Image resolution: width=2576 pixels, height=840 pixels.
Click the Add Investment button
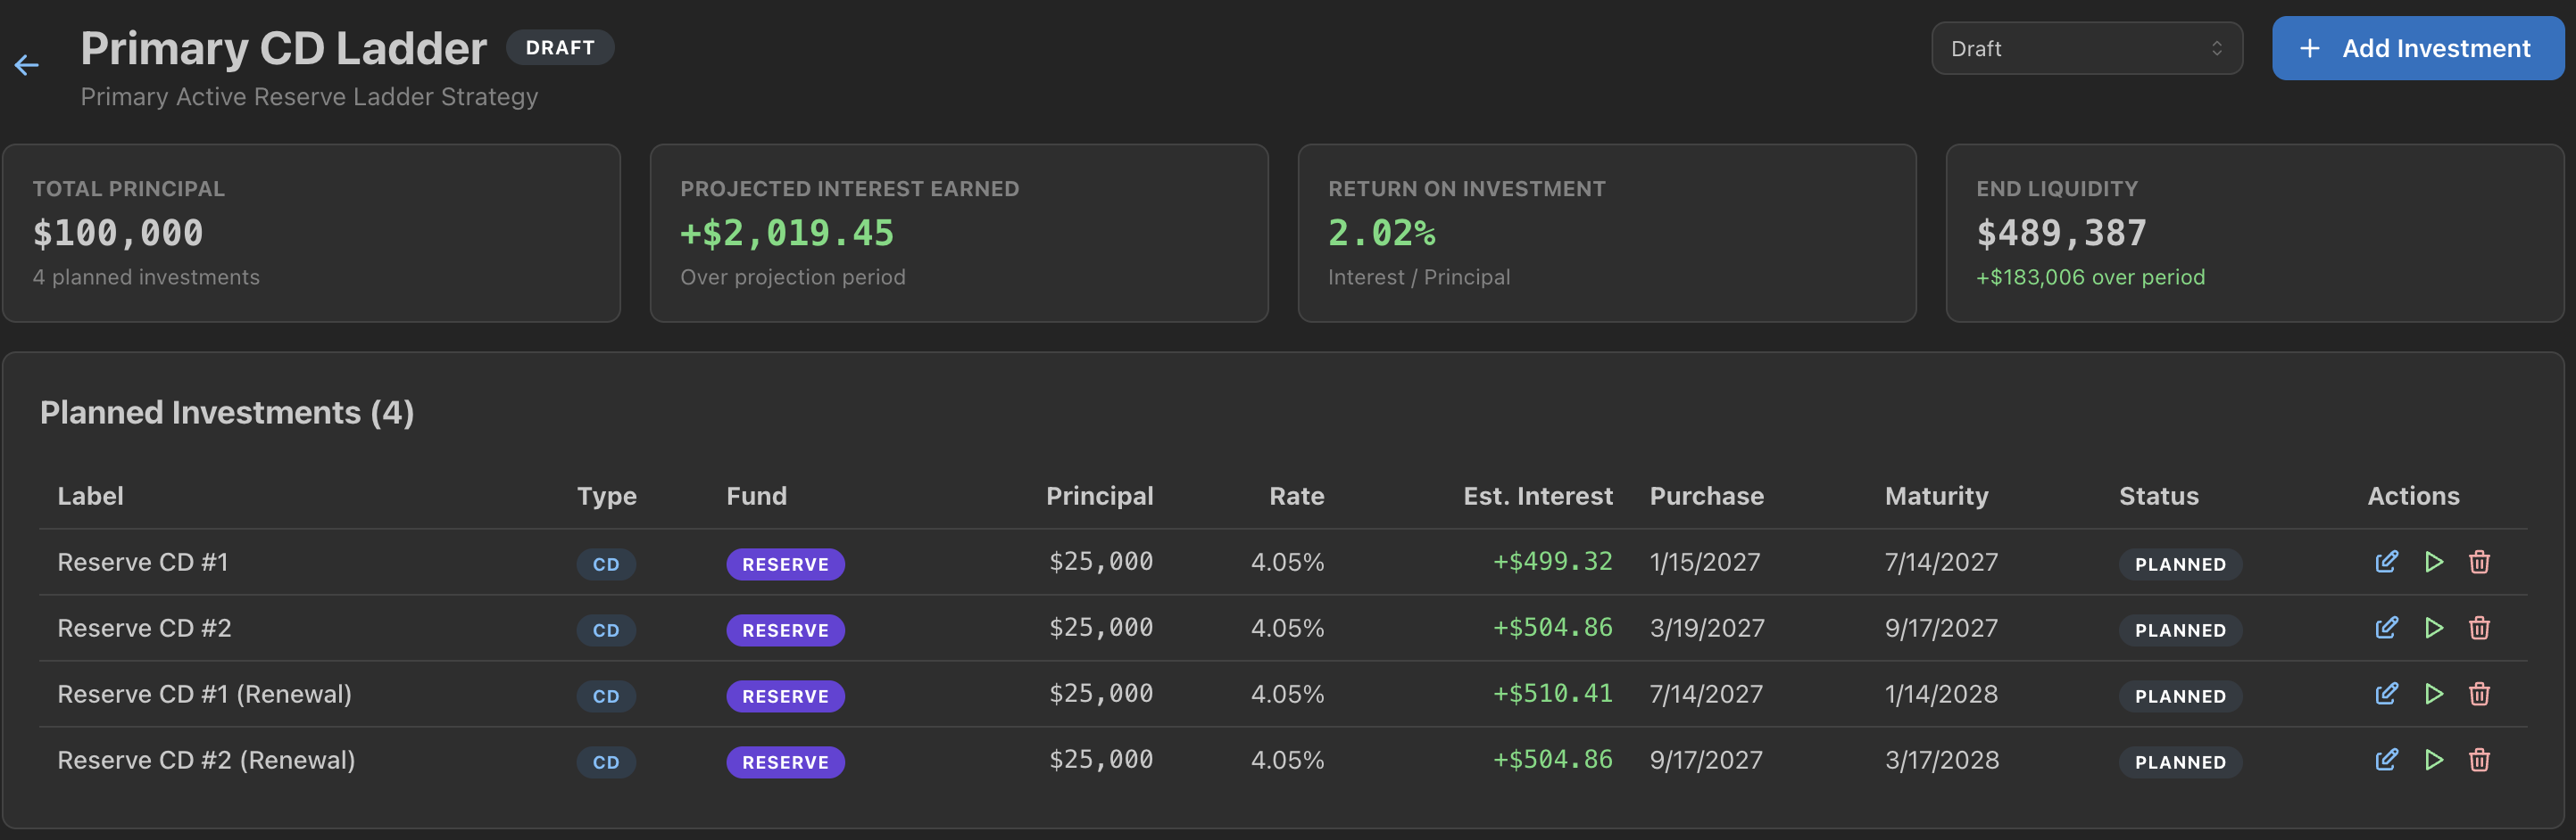[x=2417, y=48]
